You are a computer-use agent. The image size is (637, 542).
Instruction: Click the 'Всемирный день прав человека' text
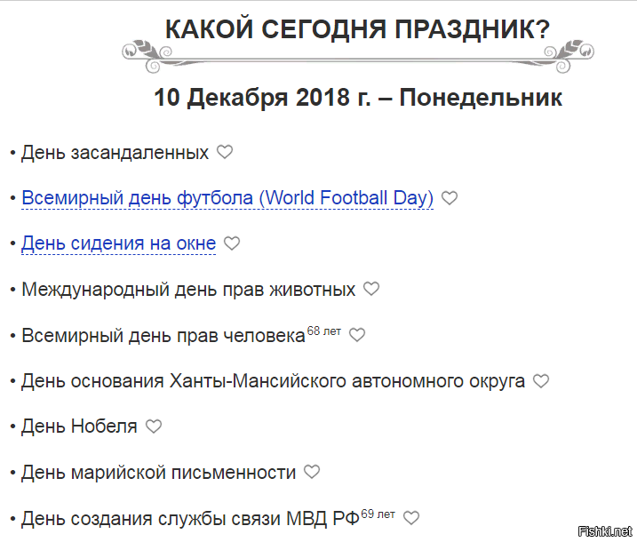(163, 337)
